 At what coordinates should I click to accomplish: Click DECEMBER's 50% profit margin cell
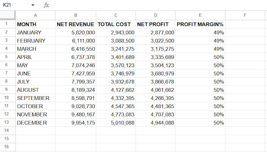(x=200, y=123)
